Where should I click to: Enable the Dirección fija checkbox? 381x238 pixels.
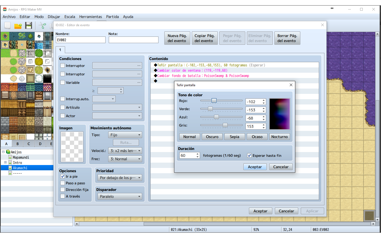(63, 190)
